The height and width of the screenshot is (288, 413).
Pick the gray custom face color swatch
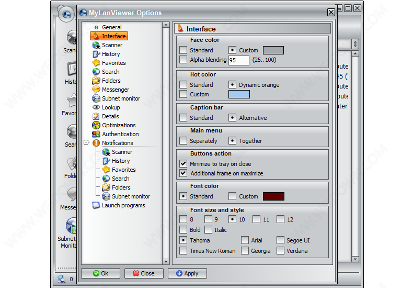(x=273, y=50)
